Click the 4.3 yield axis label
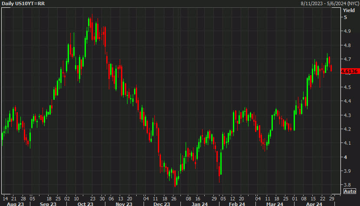This screenshot has width=360, height=206. tap(347, 115)
